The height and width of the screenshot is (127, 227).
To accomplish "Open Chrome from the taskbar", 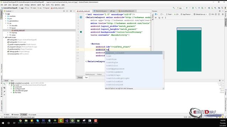I will 20,121.
